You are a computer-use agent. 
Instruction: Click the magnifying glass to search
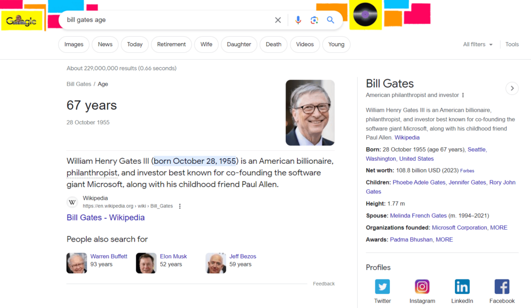tap(331, 20)
